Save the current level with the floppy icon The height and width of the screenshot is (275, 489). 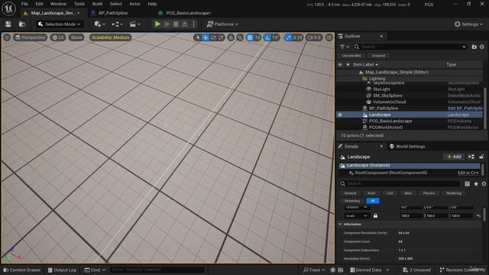coord(8,24)
